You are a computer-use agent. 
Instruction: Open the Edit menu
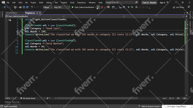tap(14, 3)
